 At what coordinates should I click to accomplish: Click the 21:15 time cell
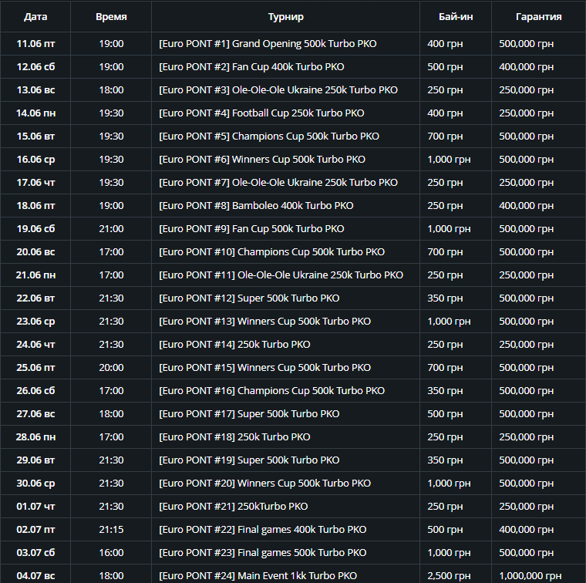112,530
